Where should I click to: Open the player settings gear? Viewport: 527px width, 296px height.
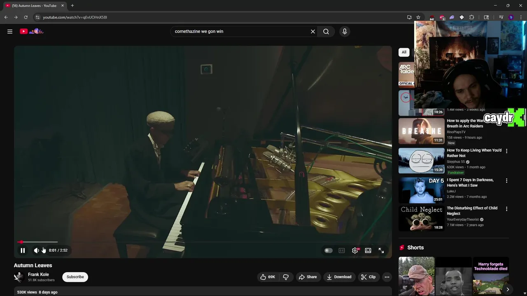tap(355, 250)
